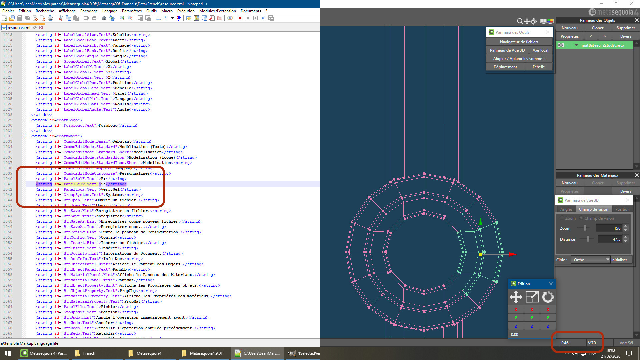Adjust the Distance slider handle
Screen dimensions: 640x360
click(588, 239)
